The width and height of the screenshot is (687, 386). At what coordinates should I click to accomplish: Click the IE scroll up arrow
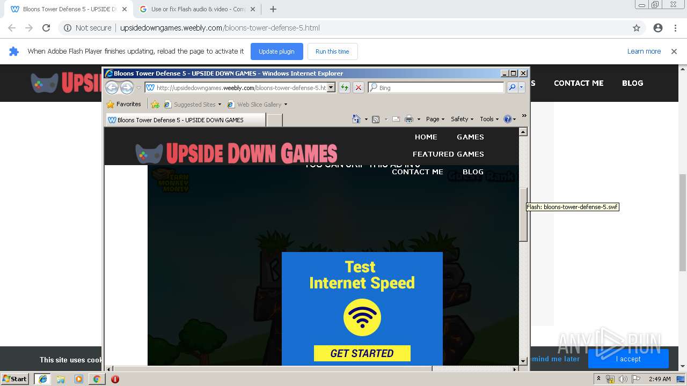click(523, 132)
